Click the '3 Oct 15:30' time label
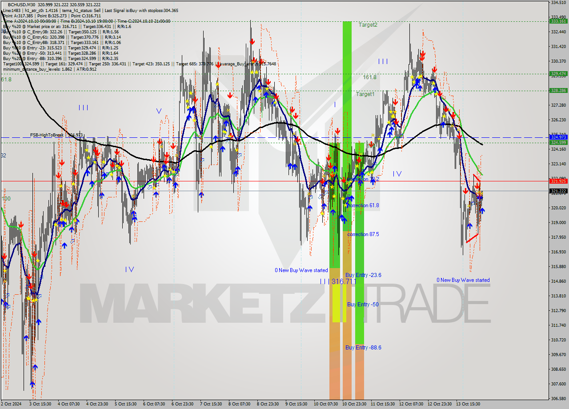The width and height of the screenshot is (569, 409). click(40, 404)
